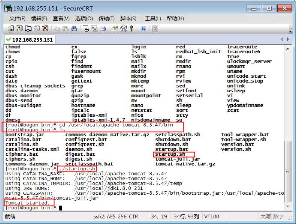Click 'redhat_lsb_init' in the command list
The image size is (296, 224).
coord(199,52)
